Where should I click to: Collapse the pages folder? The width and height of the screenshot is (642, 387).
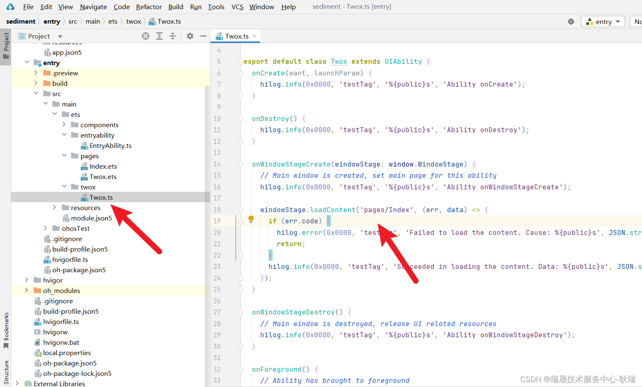(x=64, y=155)
